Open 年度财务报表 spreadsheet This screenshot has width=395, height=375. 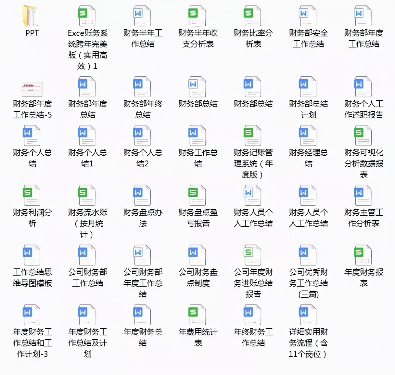pos(363,255)
